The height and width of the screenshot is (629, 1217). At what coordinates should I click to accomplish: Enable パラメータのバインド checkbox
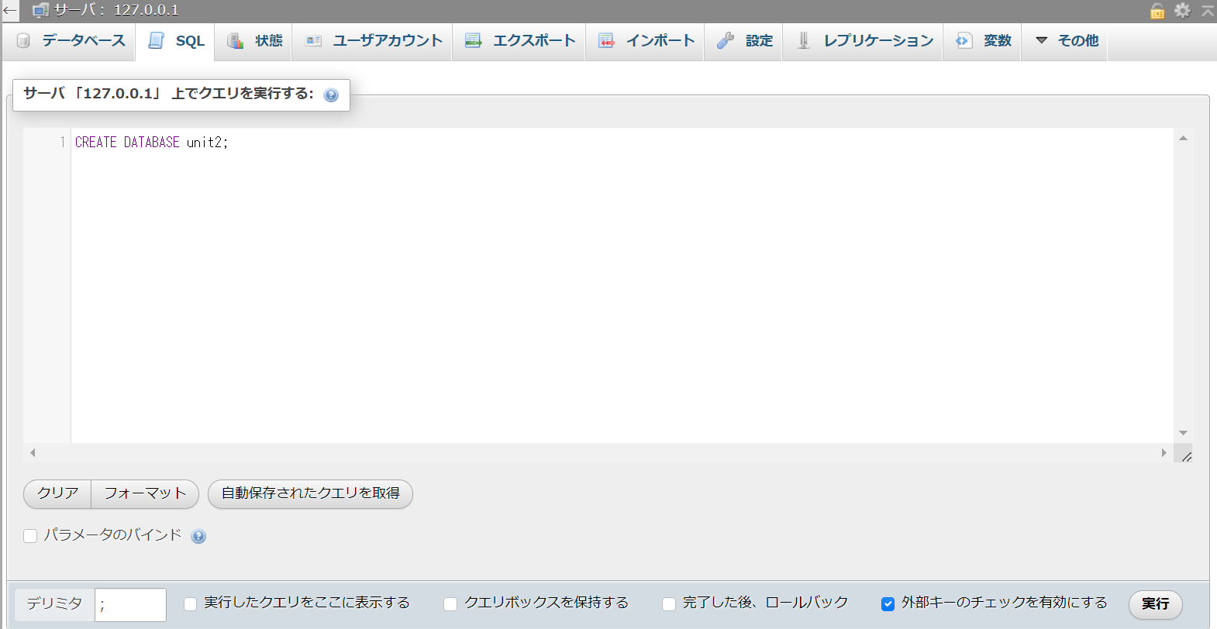(x=30, y=536)
